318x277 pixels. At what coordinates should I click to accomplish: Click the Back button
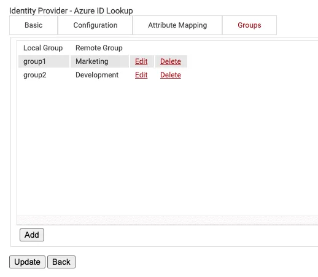61,262
